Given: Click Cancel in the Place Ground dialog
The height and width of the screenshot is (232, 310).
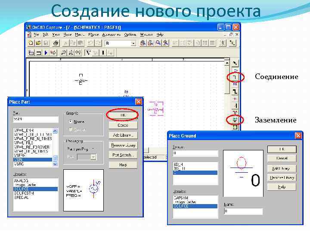Looking at the screenshot, I should click(x=282, y=158).
